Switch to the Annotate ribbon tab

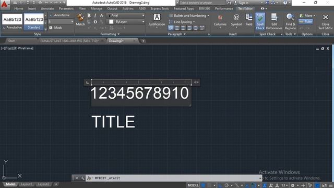click(47, 8)
